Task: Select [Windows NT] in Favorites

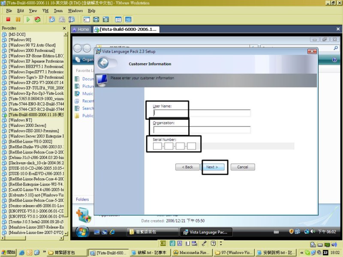Action: point(20,120)
